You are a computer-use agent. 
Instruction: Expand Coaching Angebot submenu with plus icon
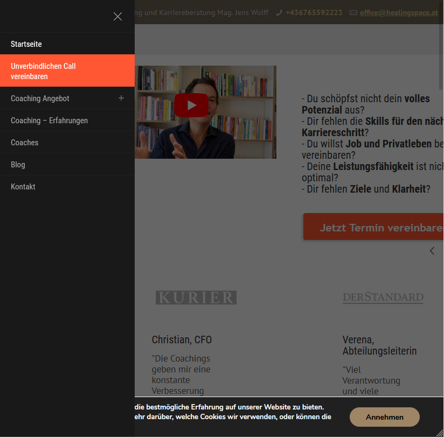(x=121, y=98)
